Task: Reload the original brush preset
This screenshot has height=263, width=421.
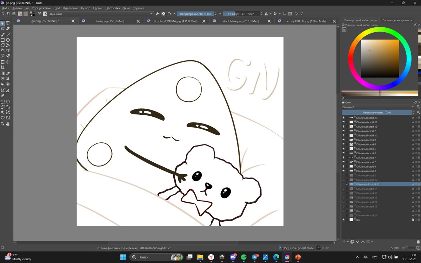Action: pyautogui.click(x=169, y=14)
